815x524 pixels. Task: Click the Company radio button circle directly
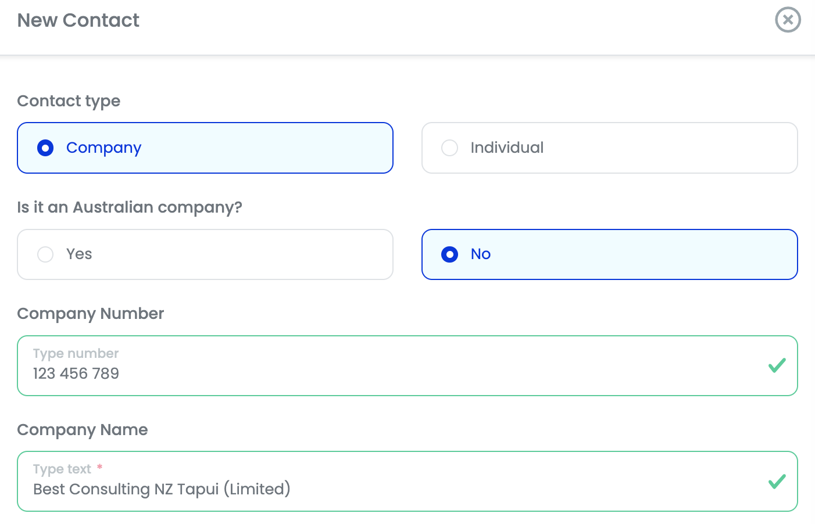pyautogui.click(x=45, y=148)
